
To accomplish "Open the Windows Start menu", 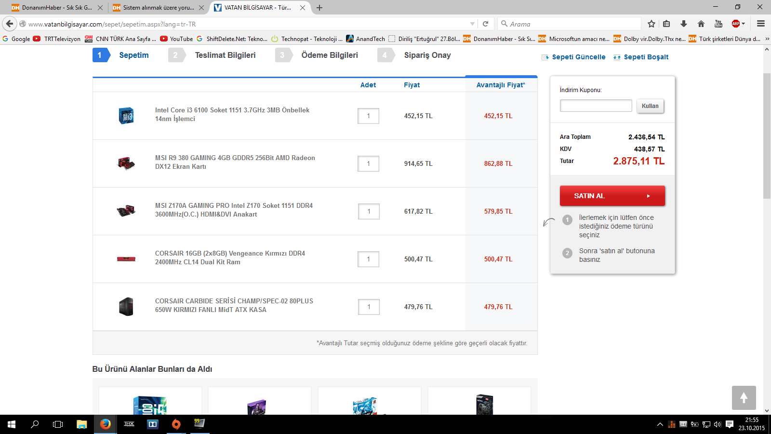I will tap(12, 424).
